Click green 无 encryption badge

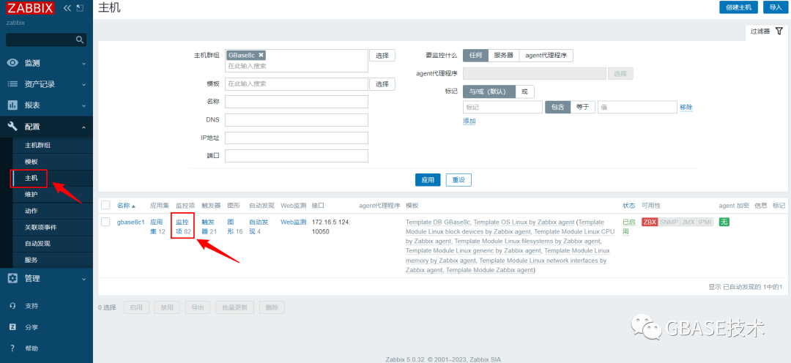click(x=724, y=222)
